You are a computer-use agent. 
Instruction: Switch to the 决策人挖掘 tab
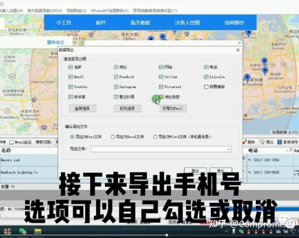coord(187,23)
